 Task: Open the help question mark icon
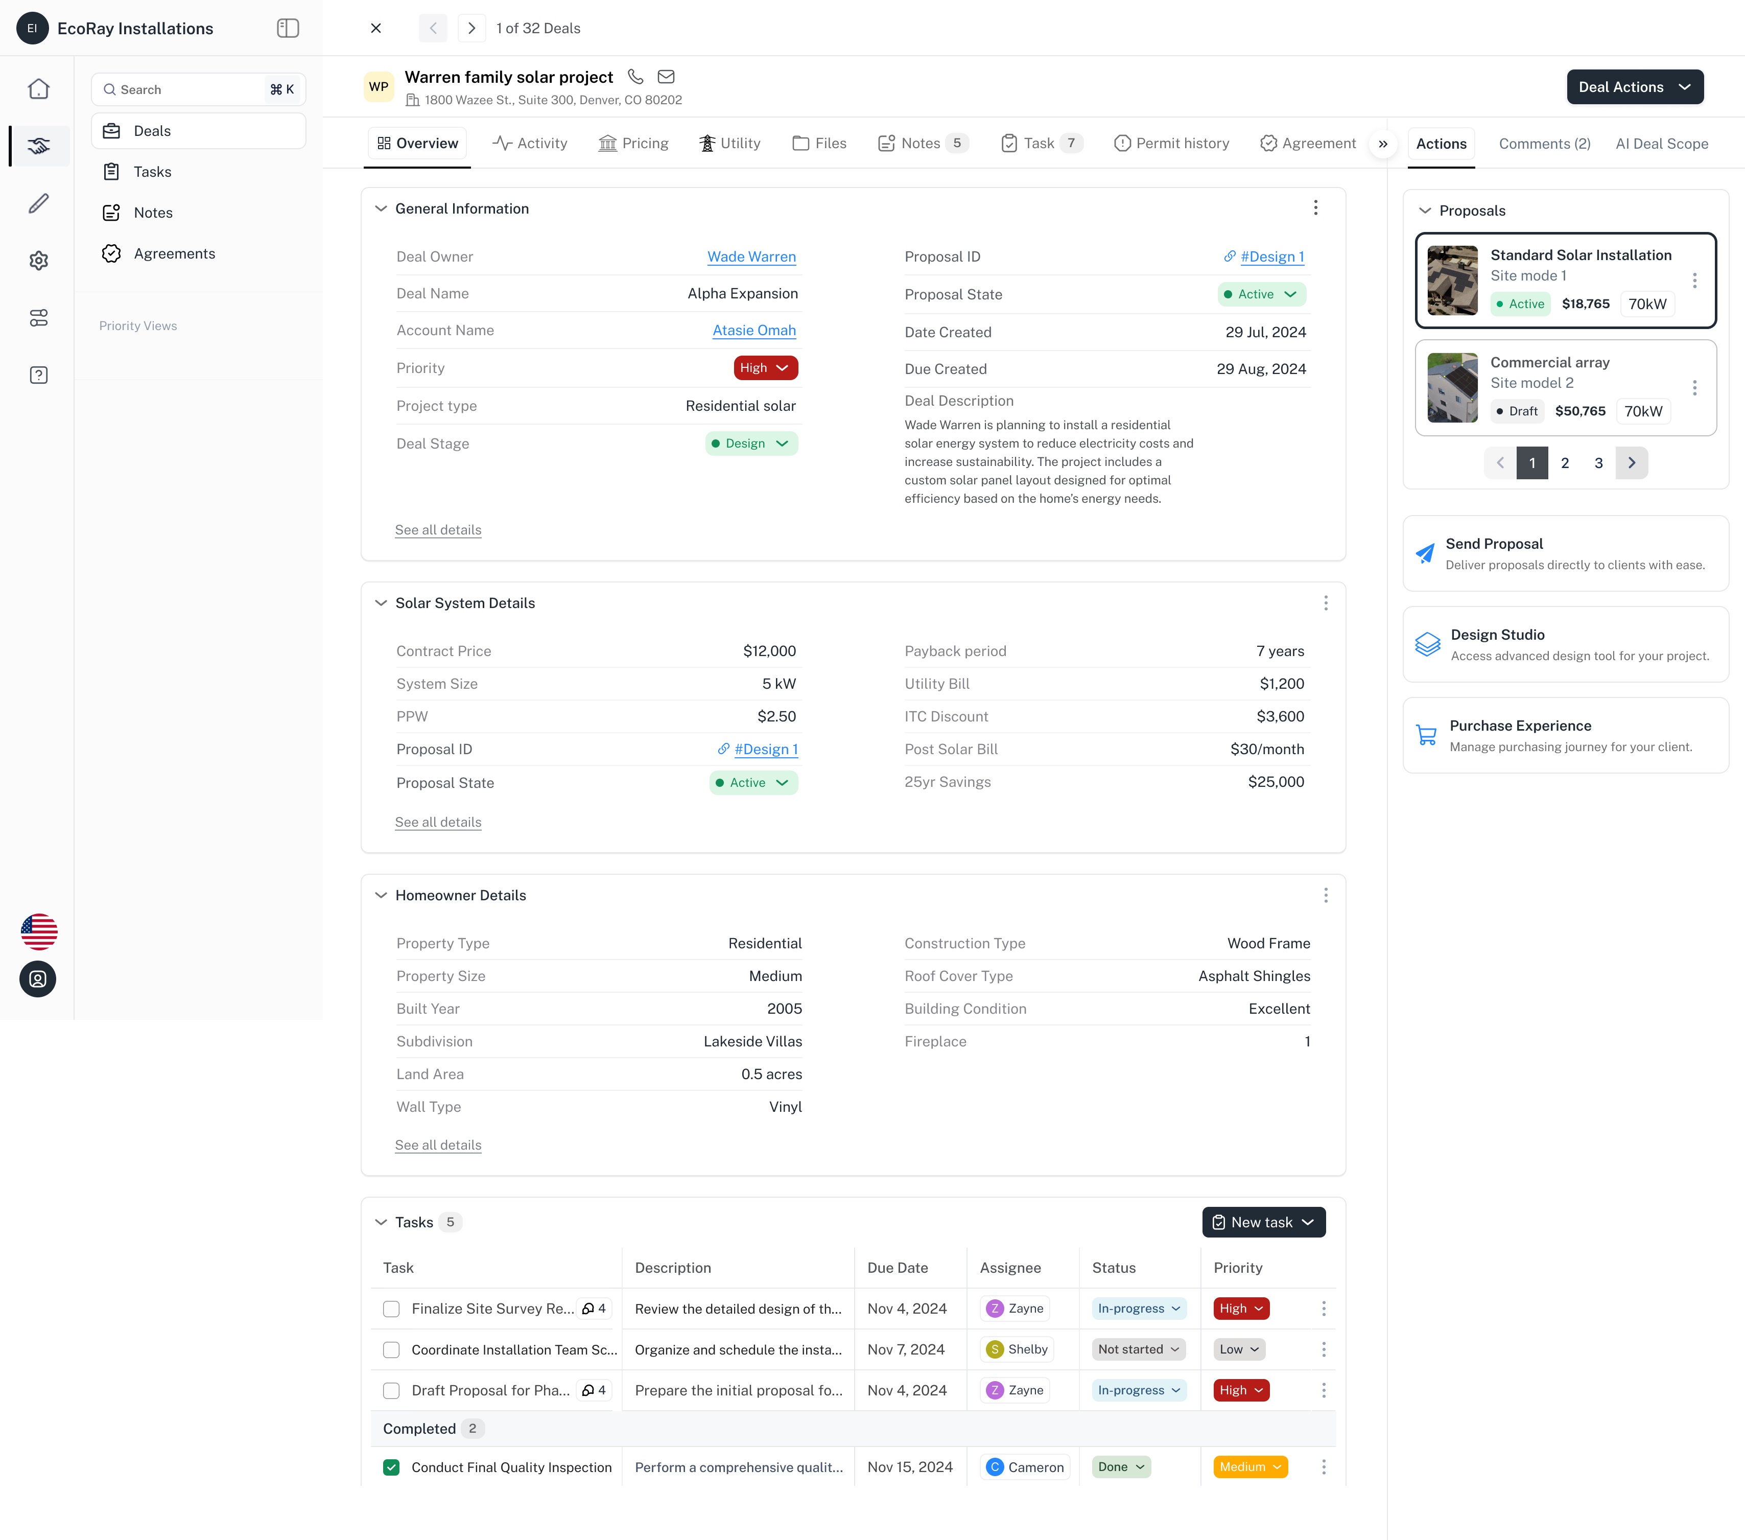38,375
